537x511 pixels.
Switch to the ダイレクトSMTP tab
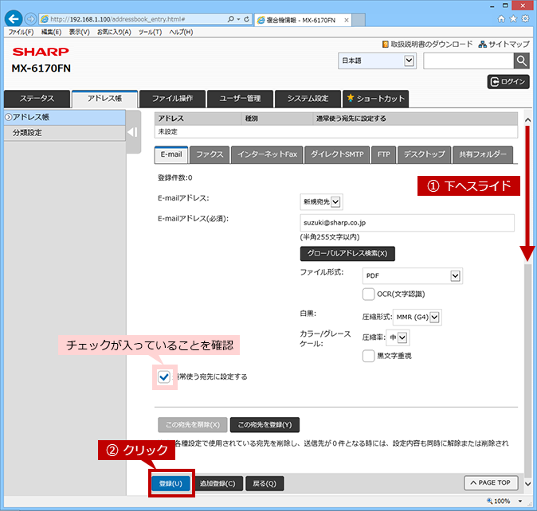click(x=337, y=154)
